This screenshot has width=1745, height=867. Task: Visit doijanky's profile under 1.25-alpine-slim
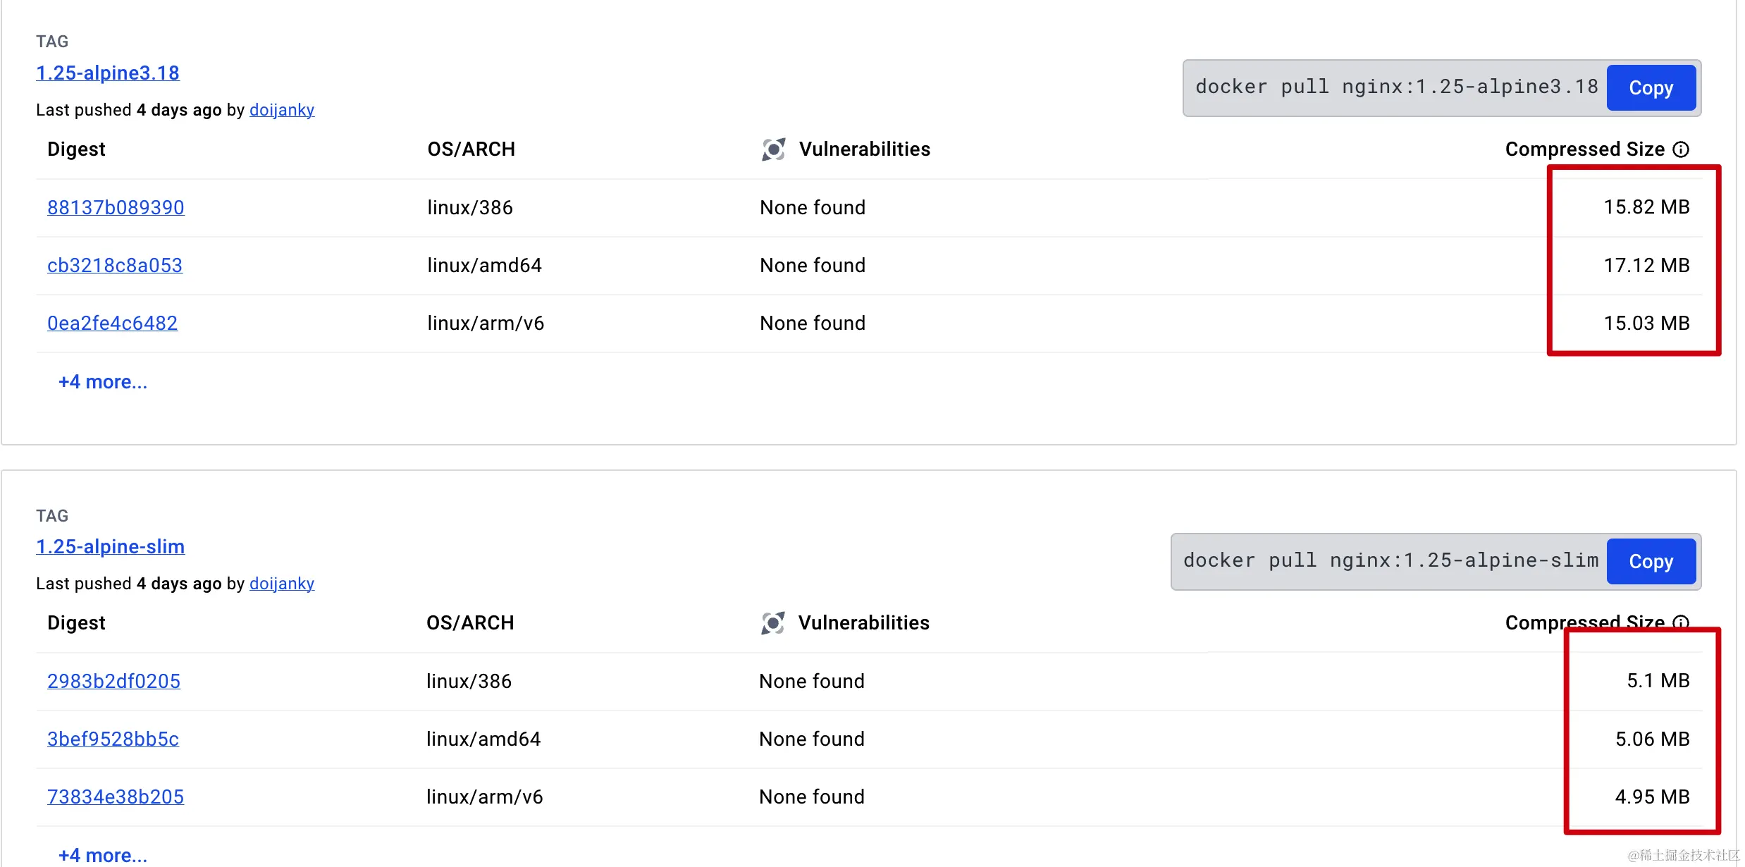click(282, 584)
